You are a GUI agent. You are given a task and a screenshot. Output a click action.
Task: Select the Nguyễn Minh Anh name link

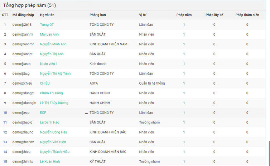pyautogui.click(x=54, y=44)
